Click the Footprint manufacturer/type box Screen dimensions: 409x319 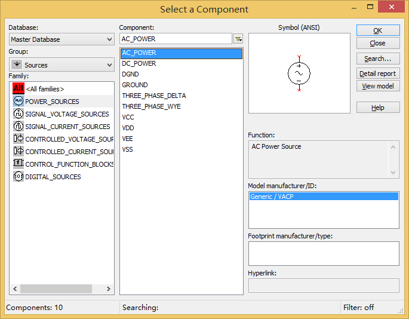click(324, 253)
